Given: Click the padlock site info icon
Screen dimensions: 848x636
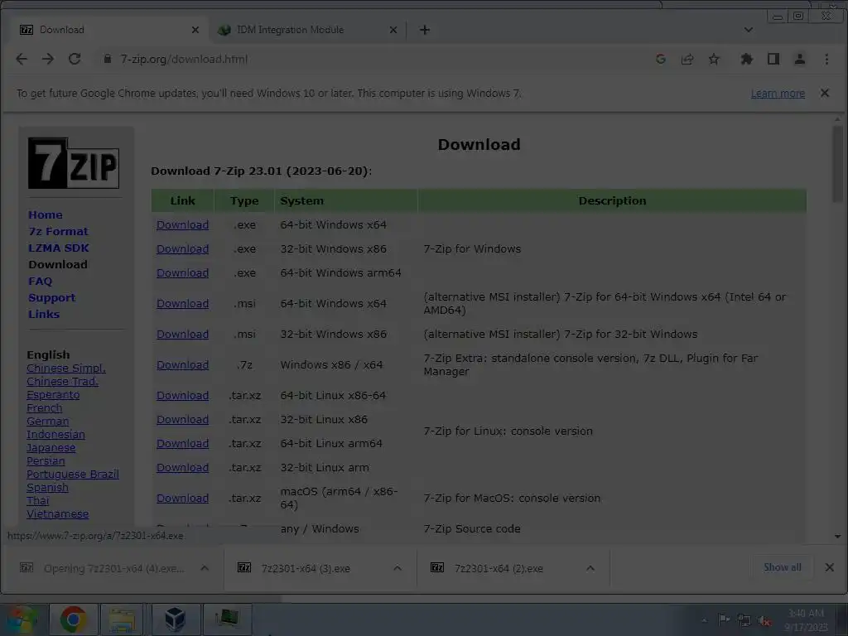Looking at the screenshot, I should click(x=107, y=59).
